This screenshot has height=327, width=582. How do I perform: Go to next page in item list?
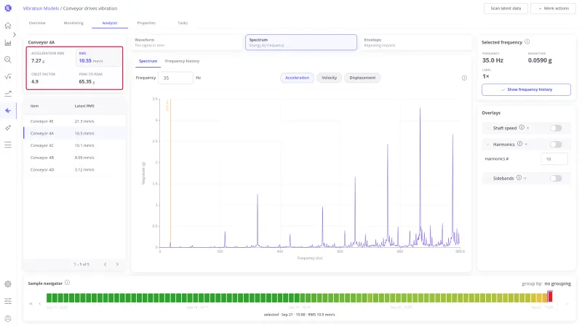pyautogui.click(x=117, y=265)
